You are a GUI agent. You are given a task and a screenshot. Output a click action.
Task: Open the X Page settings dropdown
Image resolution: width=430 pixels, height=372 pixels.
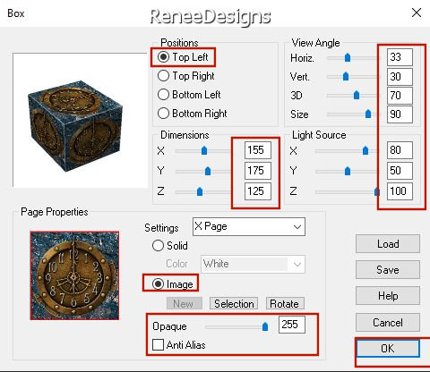(249, 227)
